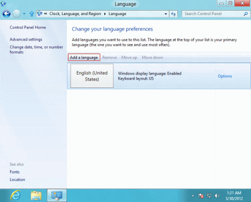Open Clock, Language, and Region breadcrumb

pos(75,14)
